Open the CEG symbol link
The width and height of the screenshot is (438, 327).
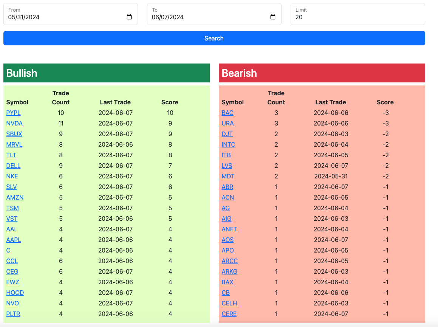pos(12,272)
